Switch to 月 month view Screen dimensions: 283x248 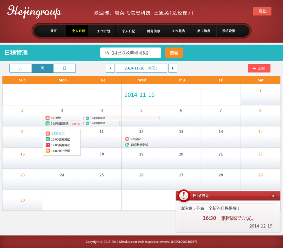pos(20,68)
